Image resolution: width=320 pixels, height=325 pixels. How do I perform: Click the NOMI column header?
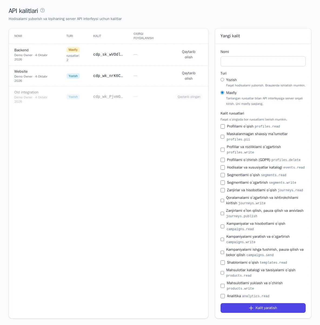(18, 36)
